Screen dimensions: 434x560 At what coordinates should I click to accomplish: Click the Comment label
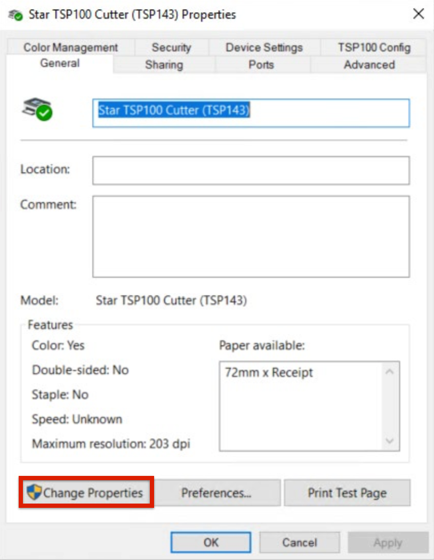point(49,204)
